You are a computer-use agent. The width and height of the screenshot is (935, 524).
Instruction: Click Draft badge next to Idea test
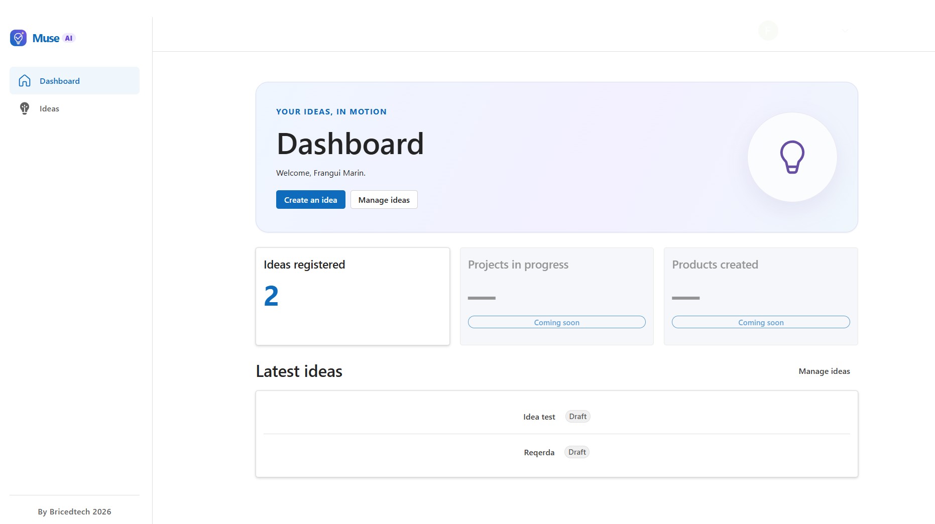(577, 417)
